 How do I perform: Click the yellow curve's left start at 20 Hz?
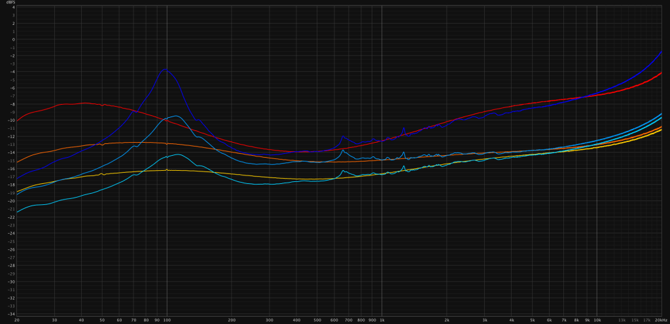tap(17, 190)
